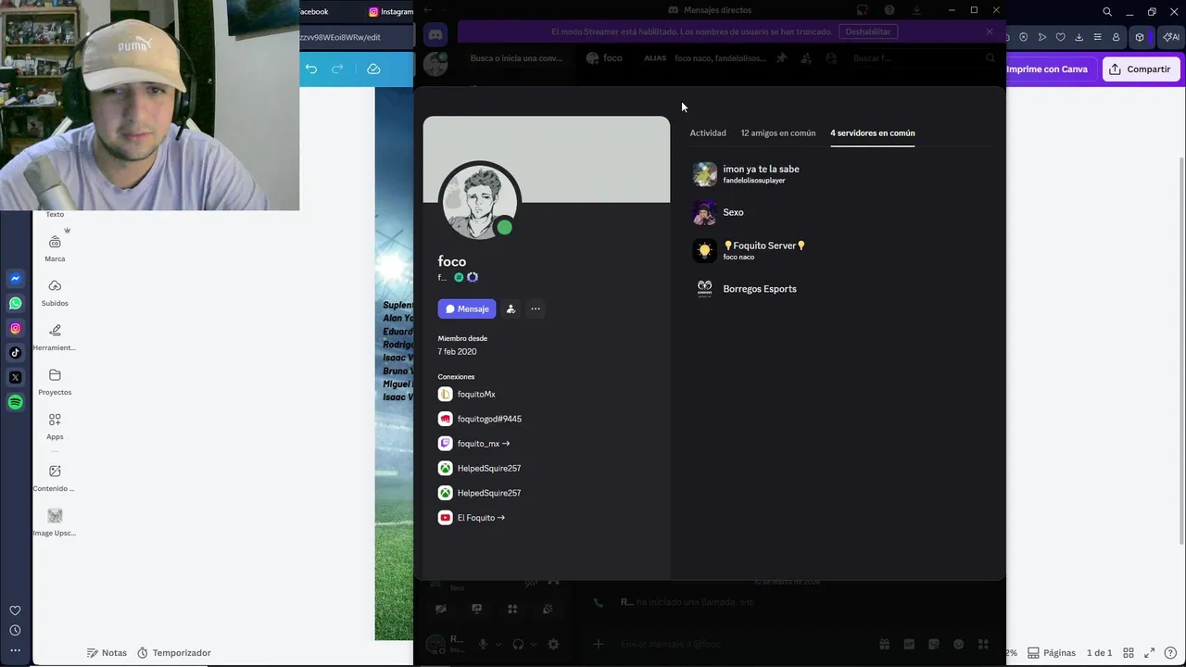
Task: Switch to the Instagram browser tab
Action: (x=391, y=12)
